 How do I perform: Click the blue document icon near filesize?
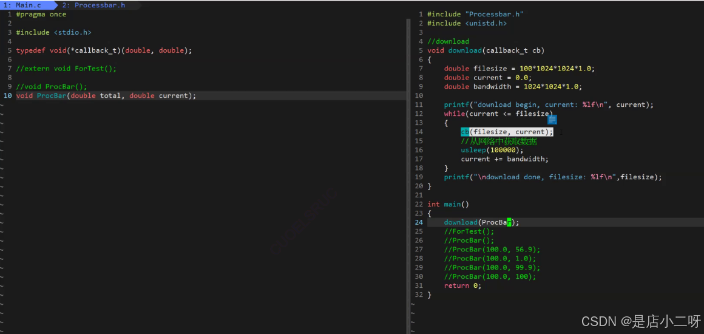coord(552,119)
